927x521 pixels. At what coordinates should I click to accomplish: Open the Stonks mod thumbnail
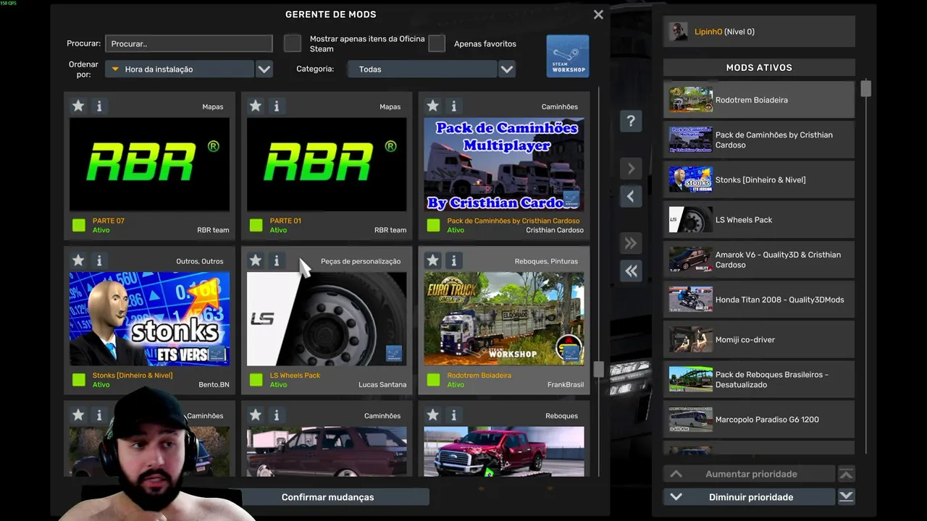[149, 318]
